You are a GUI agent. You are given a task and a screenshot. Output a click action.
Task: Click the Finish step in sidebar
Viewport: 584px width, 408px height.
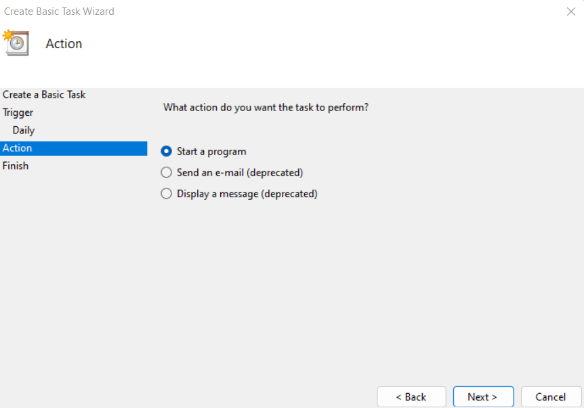[x=16, y=165]
